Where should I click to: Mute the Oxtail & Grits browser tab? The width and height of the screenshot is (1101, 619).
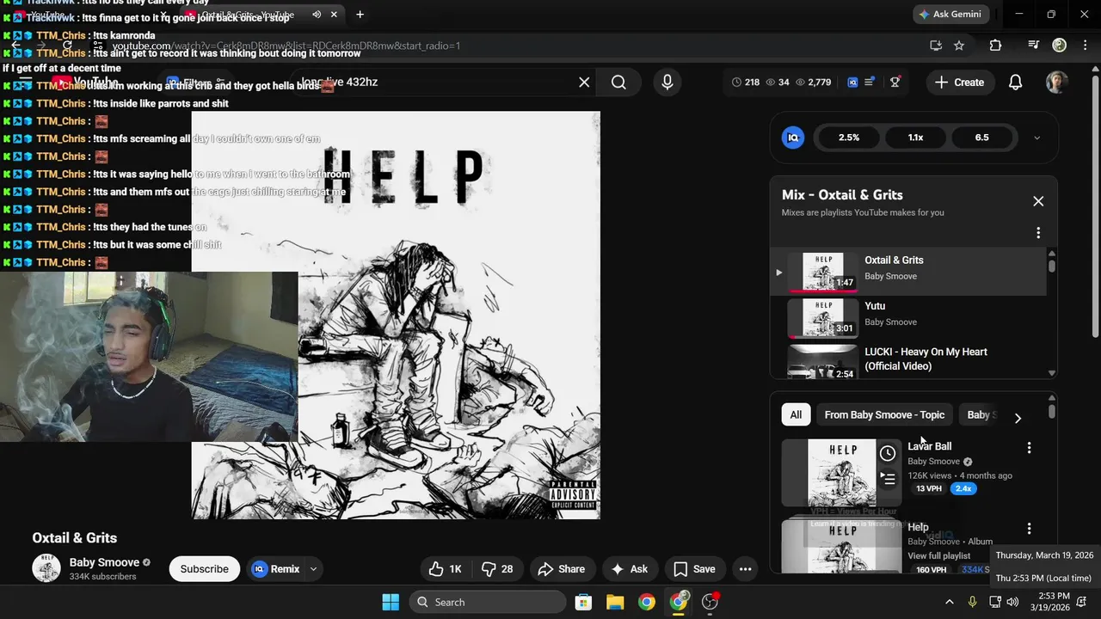317,15
